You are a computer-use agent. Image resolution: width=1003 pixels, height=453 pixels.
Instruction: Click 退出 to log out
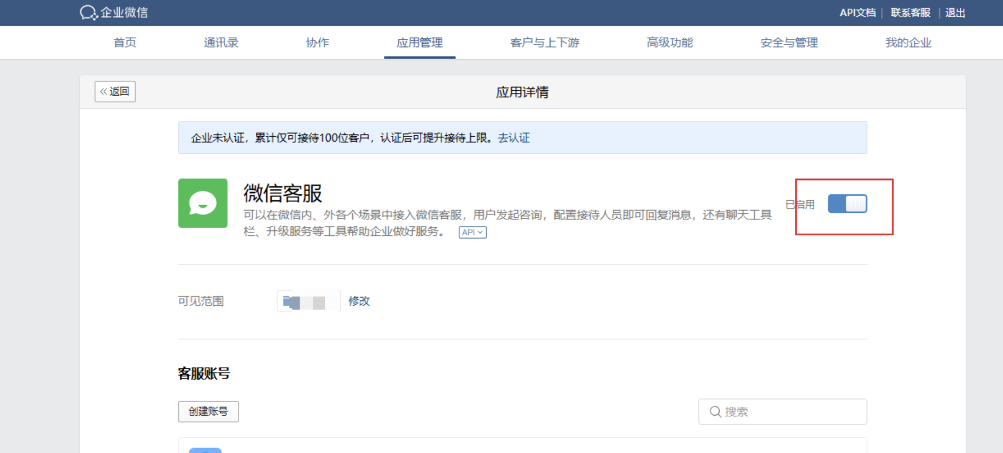[x=955, y=13]
